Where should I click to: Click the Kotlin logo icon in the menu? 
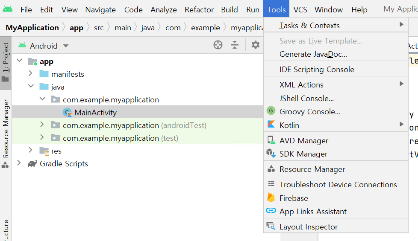tap(271, 124)
